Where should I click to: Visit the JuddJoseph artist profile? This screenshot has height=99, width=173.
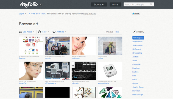pos(76,58)
